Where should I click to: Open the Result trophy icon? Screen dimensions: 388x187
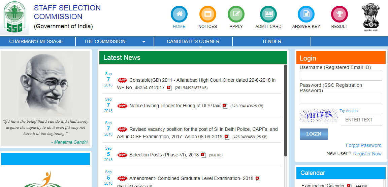point(339,14)
